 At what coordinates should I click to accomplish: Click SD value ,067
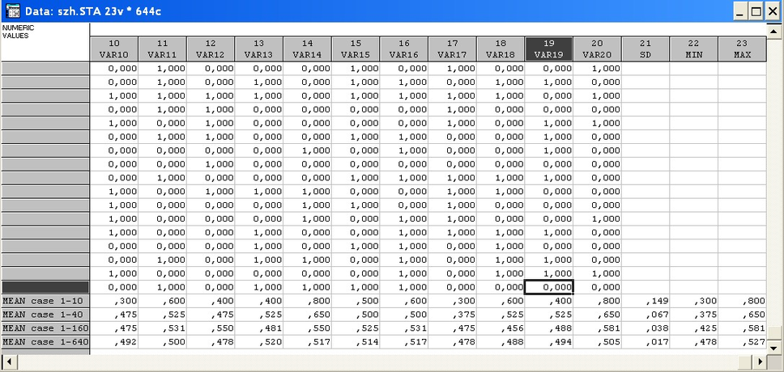pyautogui.click(x=646, y=315)
